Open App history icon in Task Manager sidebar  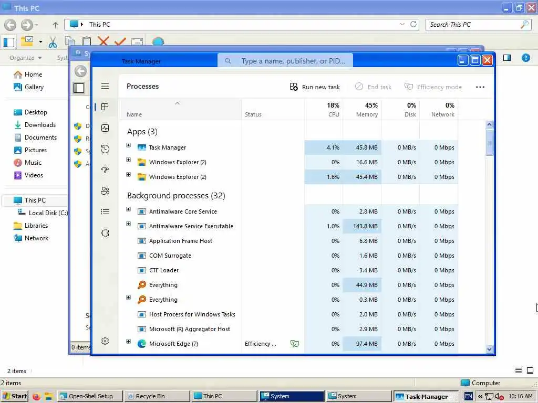tap(105, 149)
